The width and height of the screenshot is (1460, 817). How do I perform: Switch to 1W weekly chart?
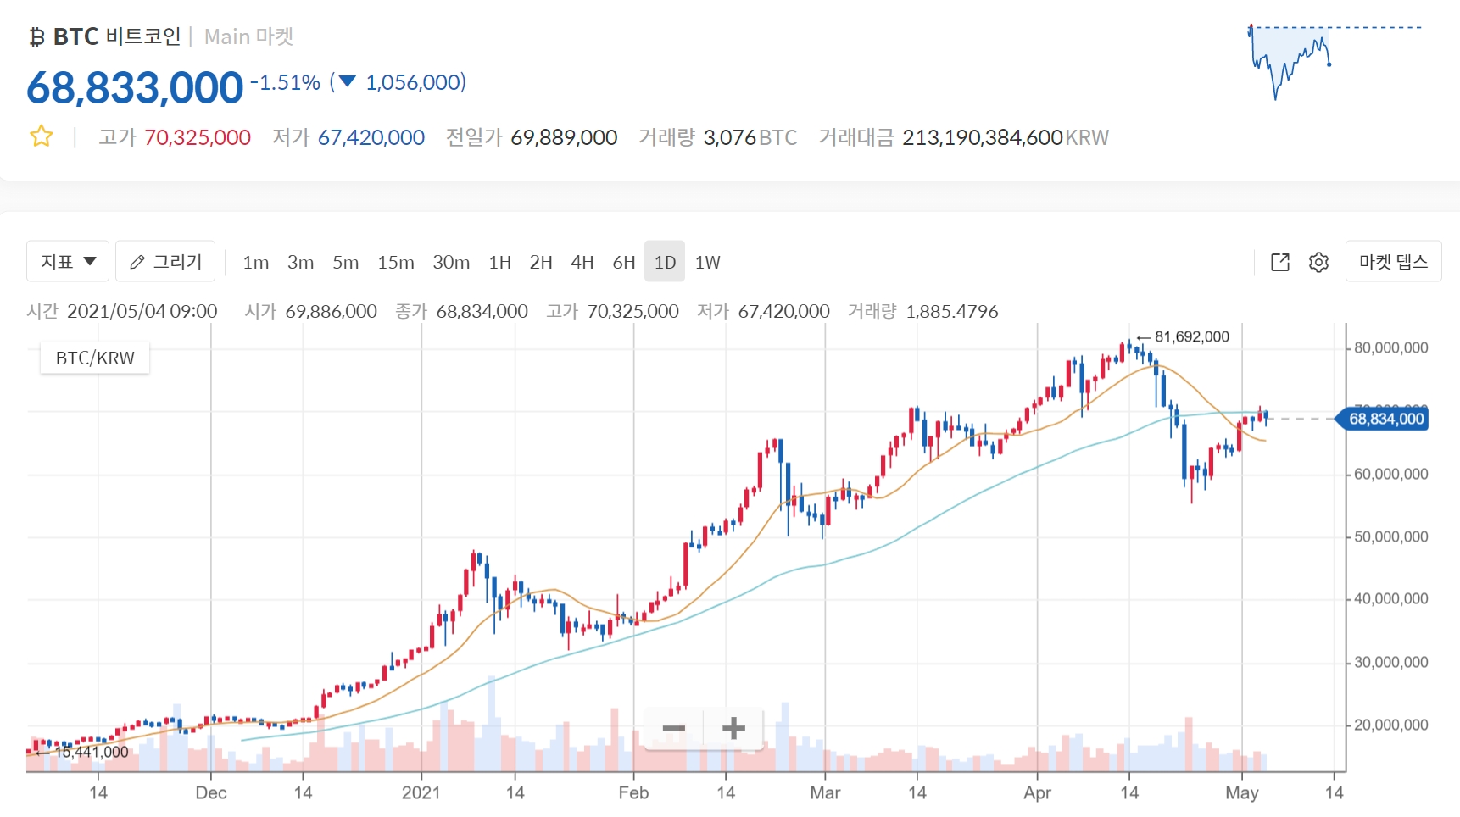tap(708, 262)
